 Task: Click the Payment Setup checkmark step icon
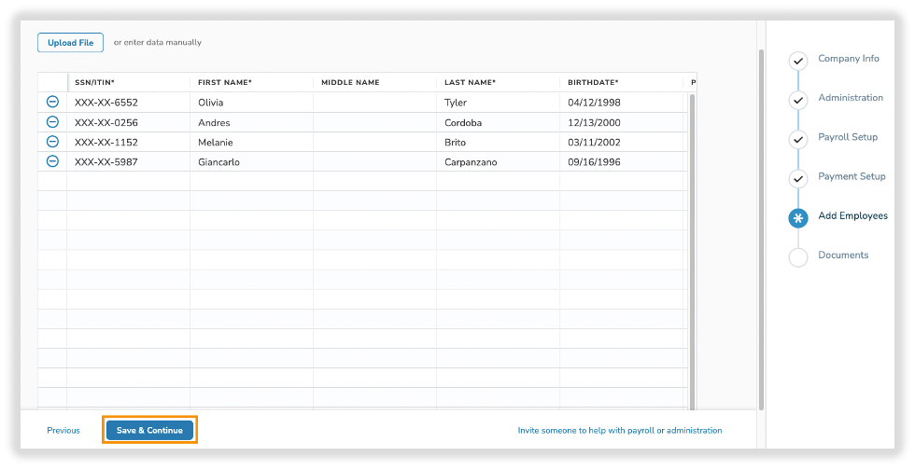[797, 179]
